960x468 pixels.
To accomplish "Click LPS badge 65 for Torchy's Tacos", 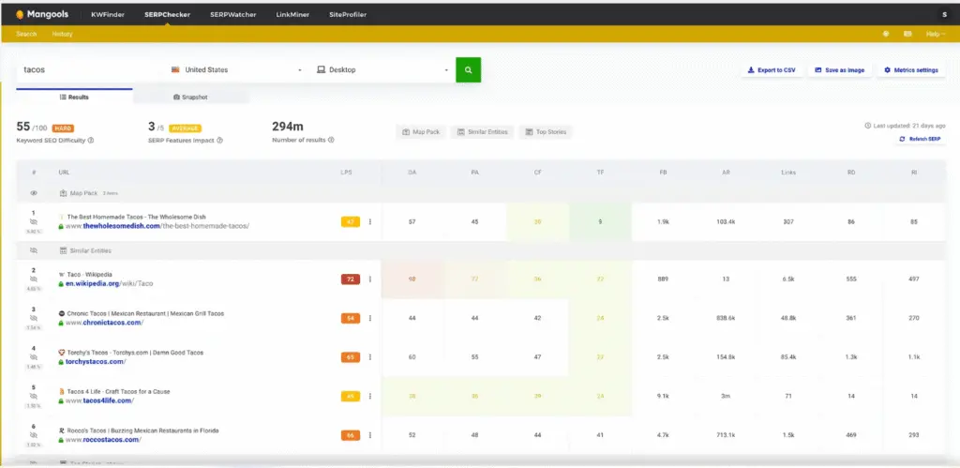I will click(x=351, y=357).
